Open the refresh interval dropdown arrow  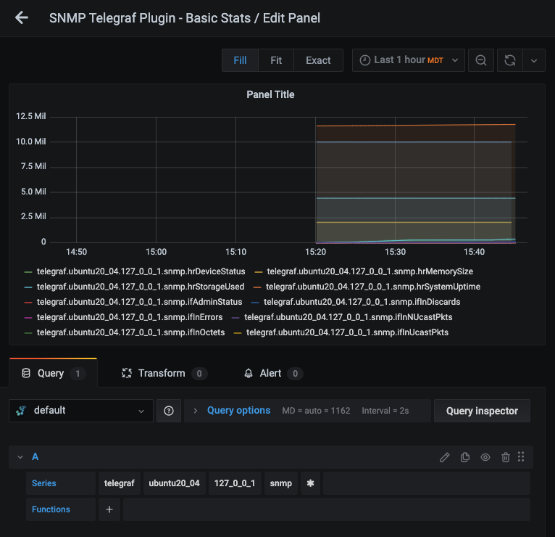(x=534, y=60)
